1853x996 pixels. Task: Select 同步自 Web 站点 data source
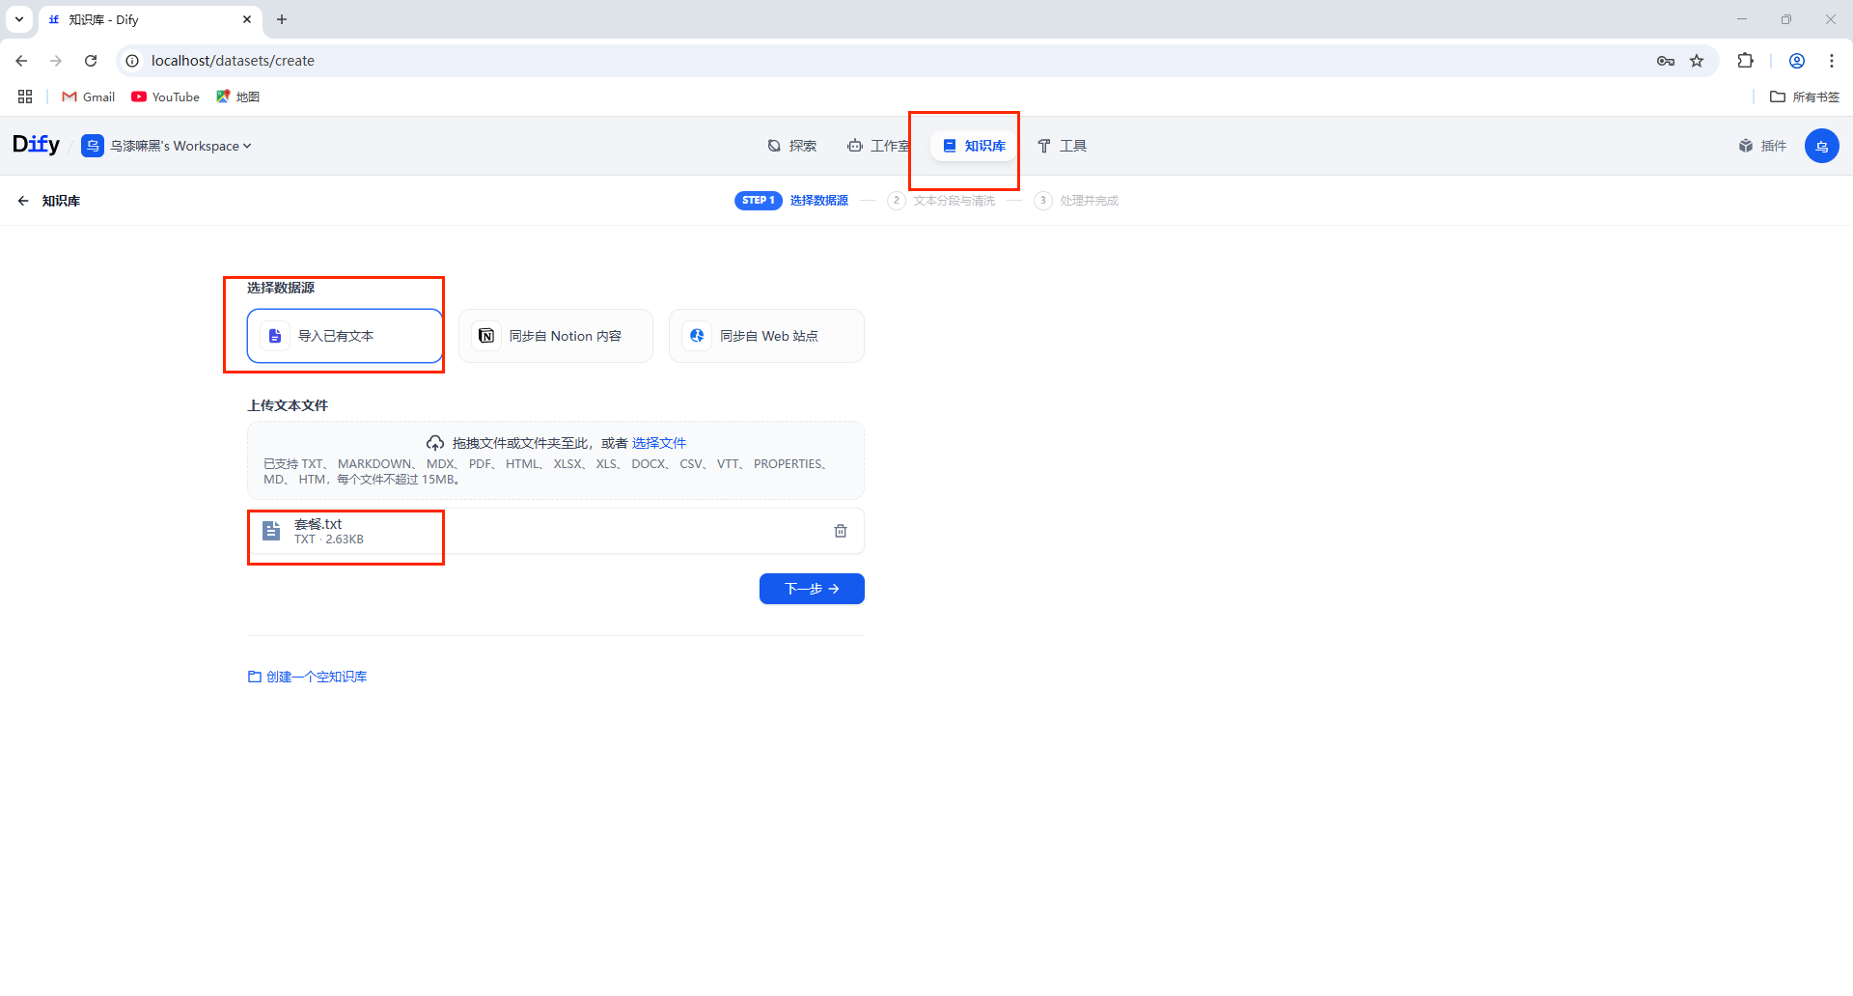[766, 336]
